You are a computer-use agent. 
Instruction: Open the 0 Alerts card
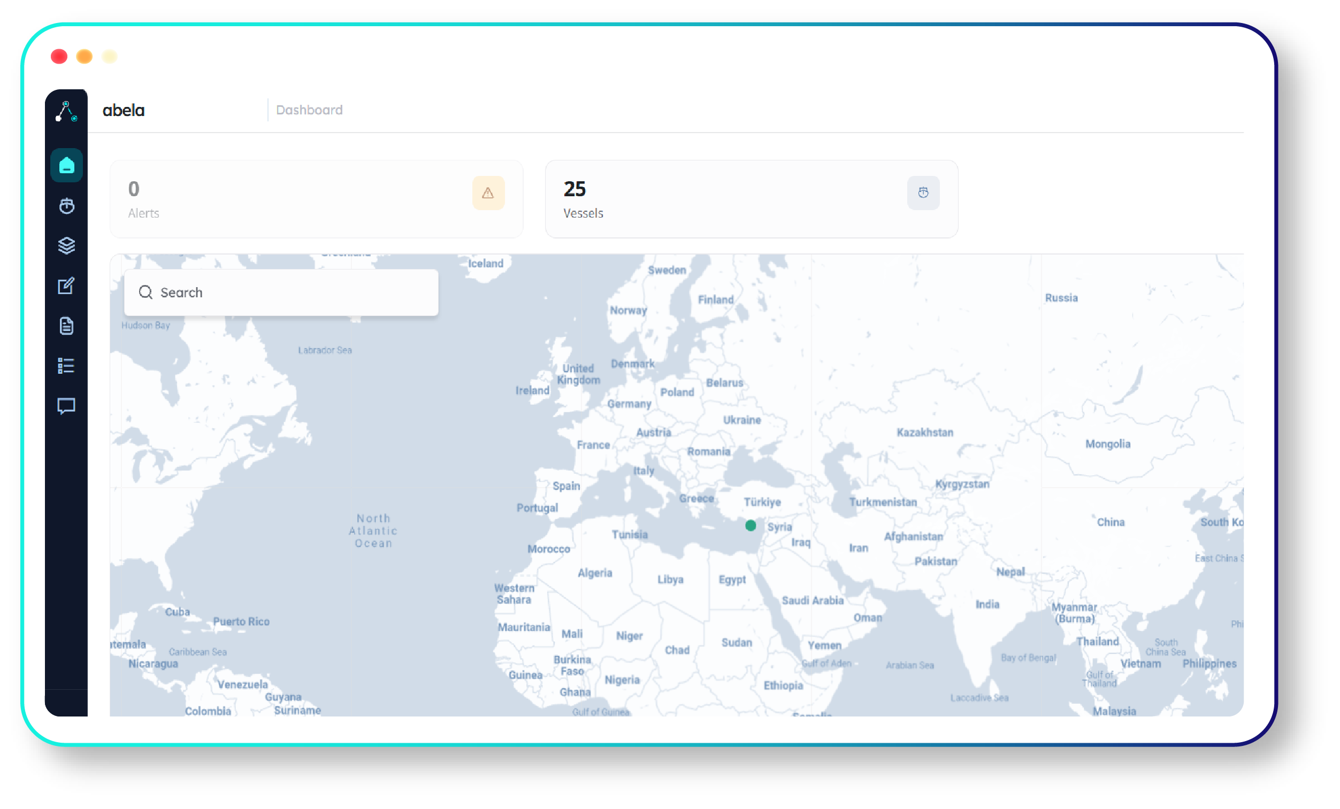point(317,199)
